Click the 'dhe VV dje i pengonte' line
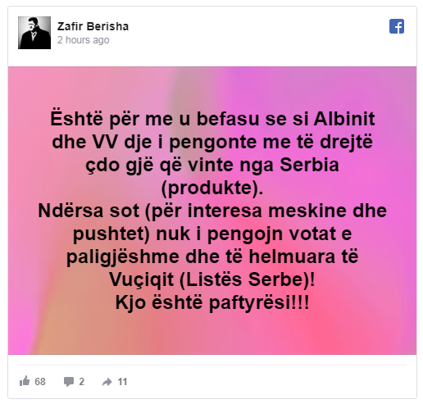Viewport: 423px width, 404px height. [155, 143]
